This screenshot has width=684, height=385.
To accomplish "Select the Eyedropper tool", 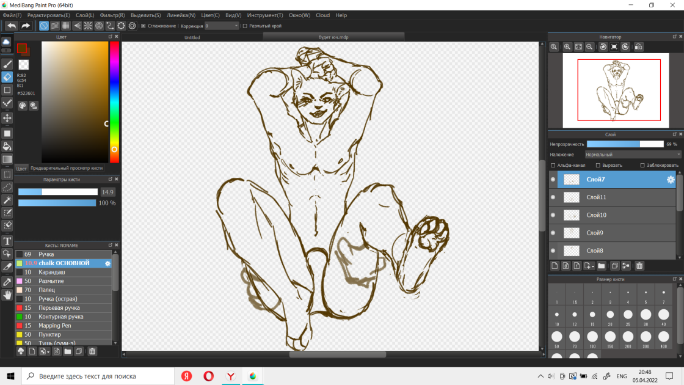I will pos(7,282).
